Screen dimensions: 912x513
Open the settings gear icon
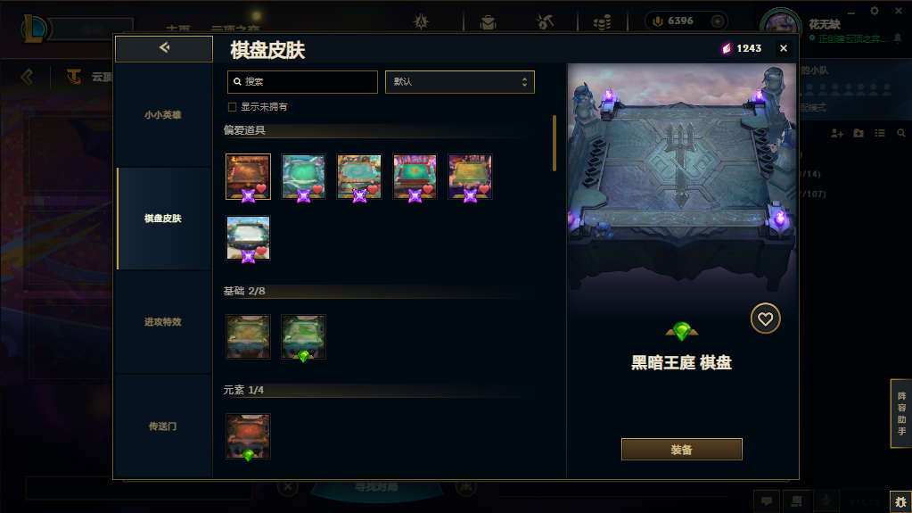pos(875,11)
